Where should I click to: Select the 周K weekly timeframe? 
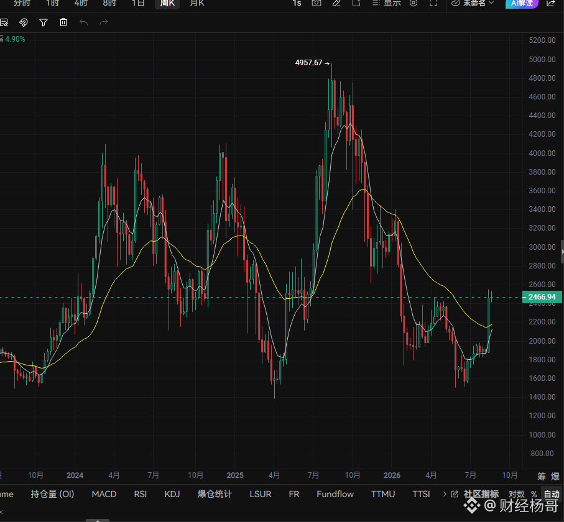click(x=167, y=3)
